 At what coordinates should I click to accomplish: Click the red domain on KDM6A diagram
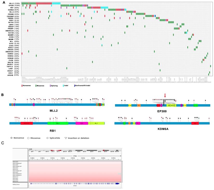click(195, 124)
